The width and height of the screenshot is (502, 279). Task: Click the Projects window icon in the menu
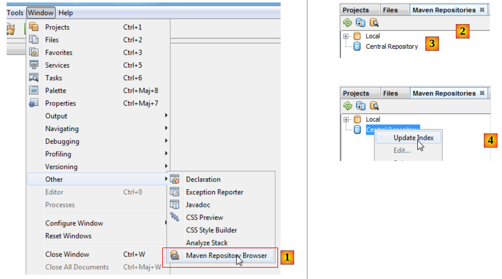(x=34, y=27)
